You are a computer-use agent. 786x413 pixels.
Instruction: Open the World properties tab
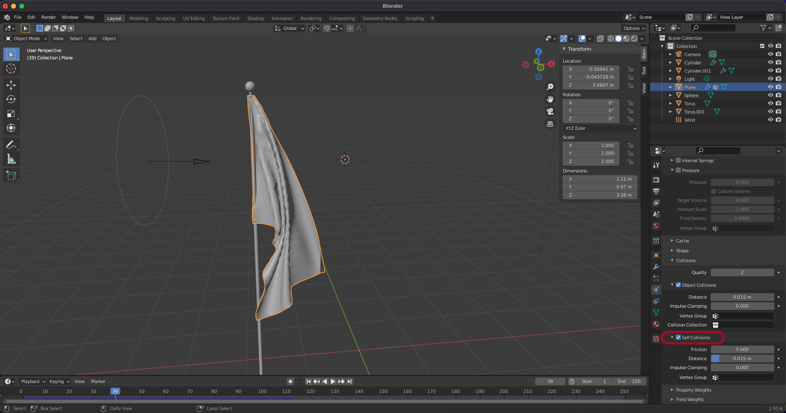pyautogui.click(x=656, y=226)
